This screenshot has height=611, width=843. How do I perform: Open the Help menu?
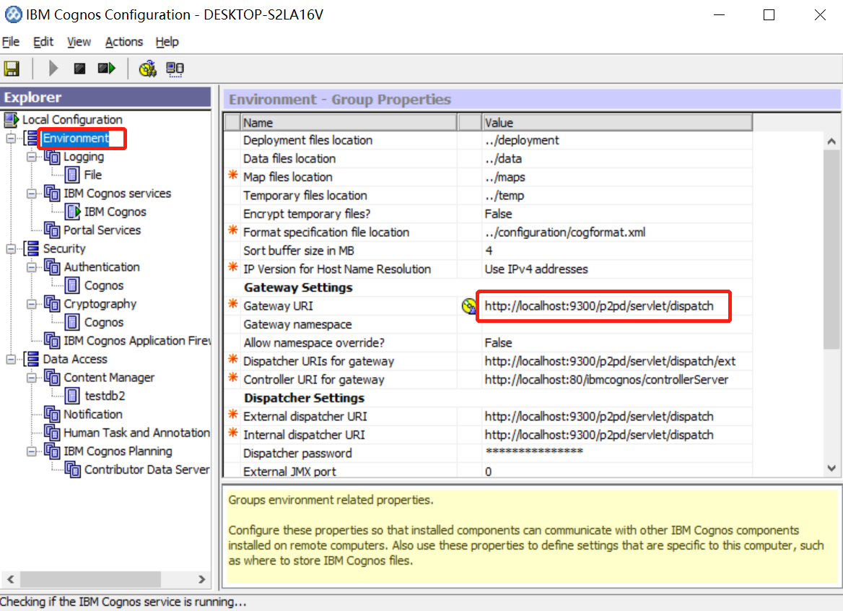[167, 42]
